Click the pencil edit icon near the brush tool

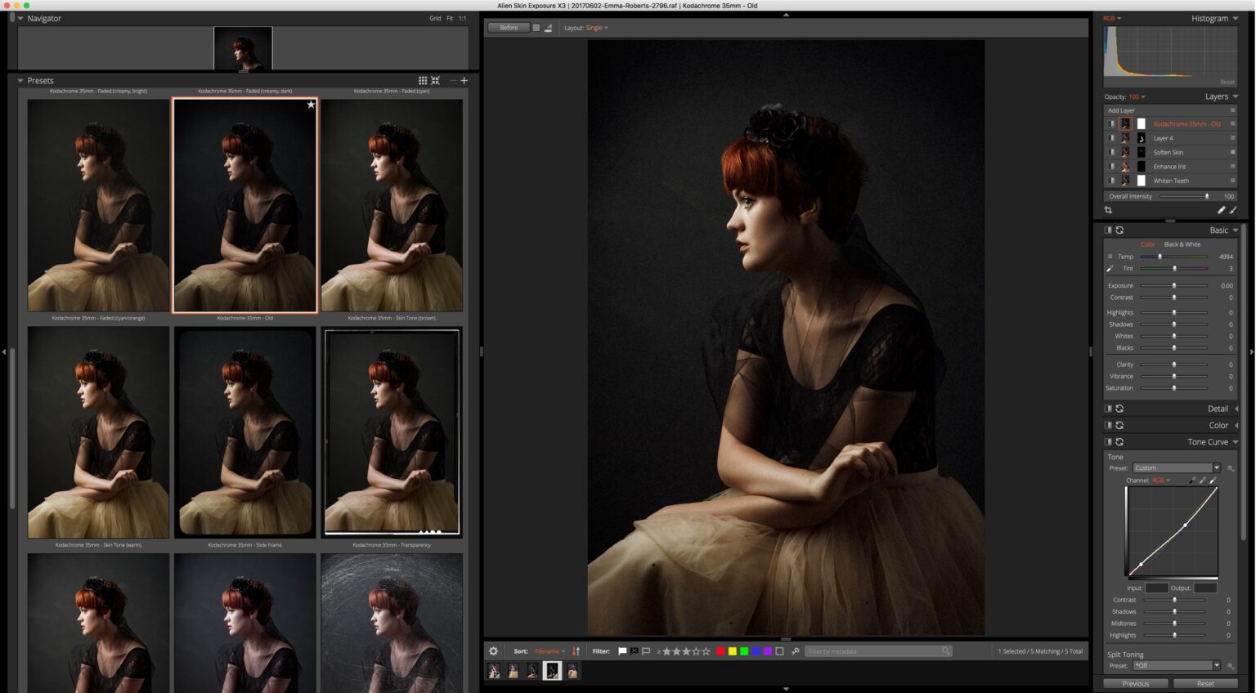pyautogui.click(x=1221, y=210)
